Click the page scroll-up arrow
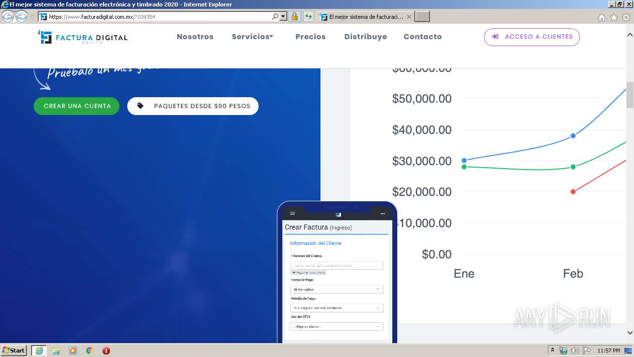This screenshot has height=357, width=634. point(630,35)
